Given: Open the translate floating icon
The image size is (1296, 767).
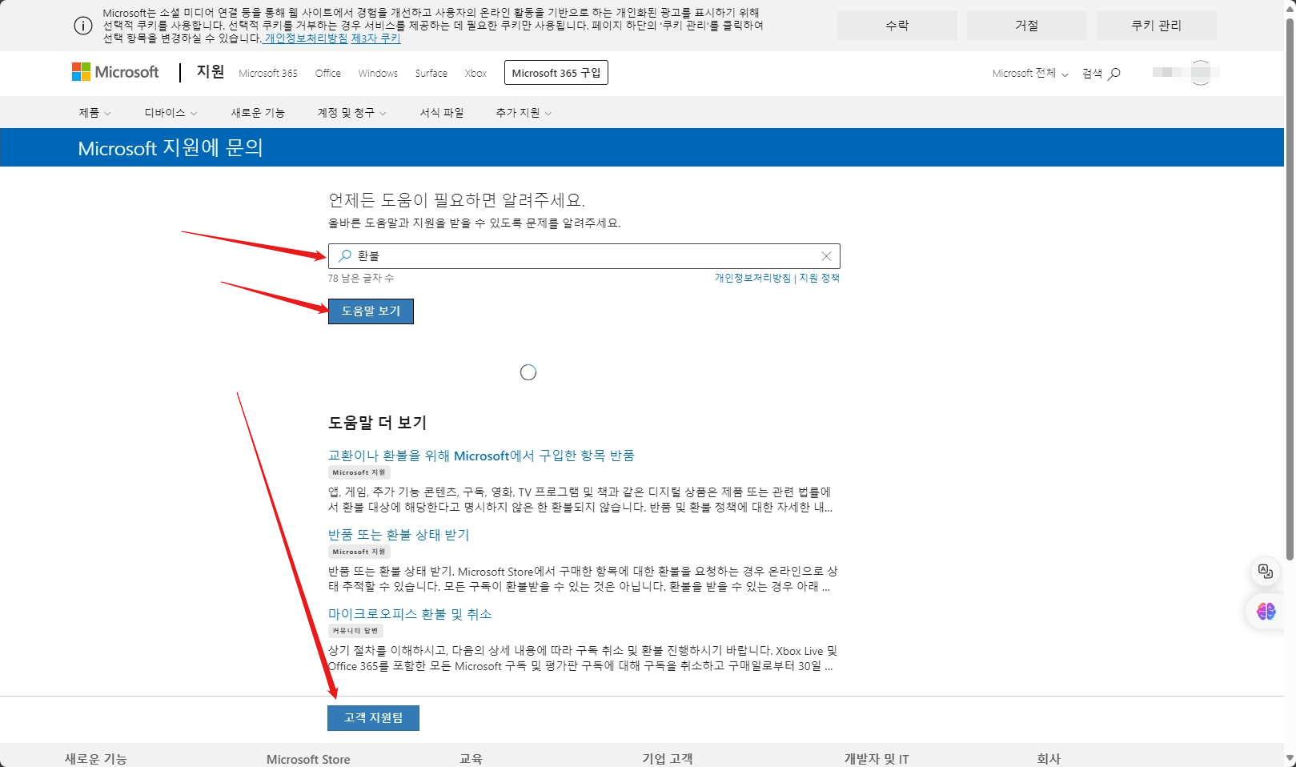Looking at the screenshot, I should pos(1266,571).
